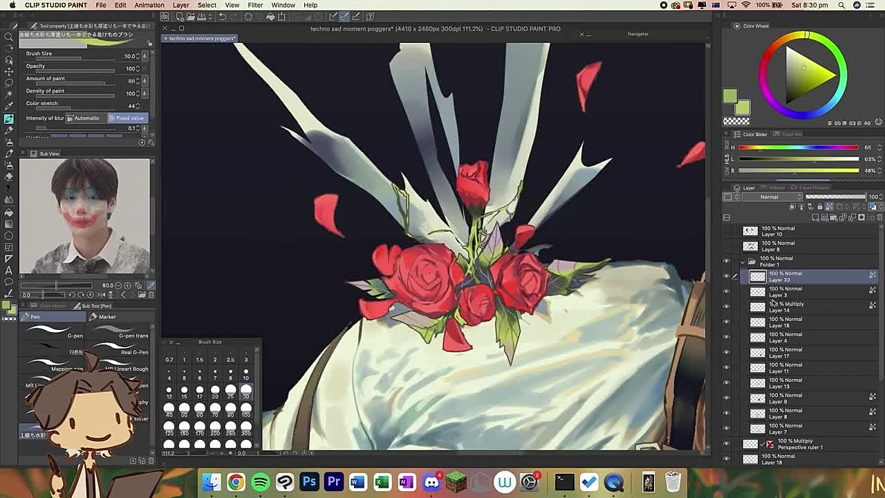Click the hue slider in Color Slider panel
885x498 pixels.
798,147
